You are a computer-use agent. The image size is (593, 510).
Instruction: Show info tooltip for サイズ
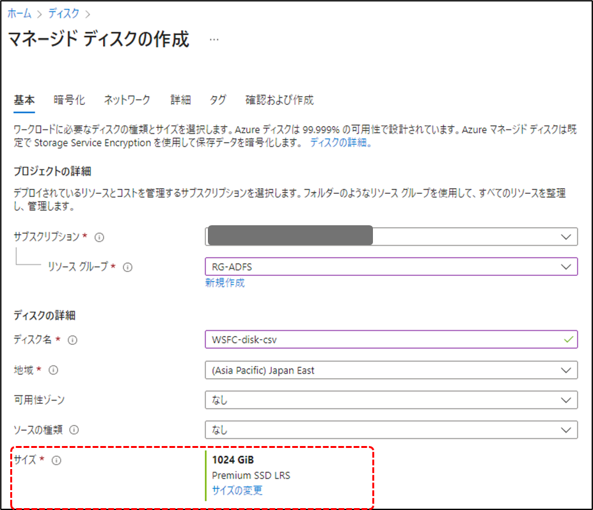pos(56,461)
